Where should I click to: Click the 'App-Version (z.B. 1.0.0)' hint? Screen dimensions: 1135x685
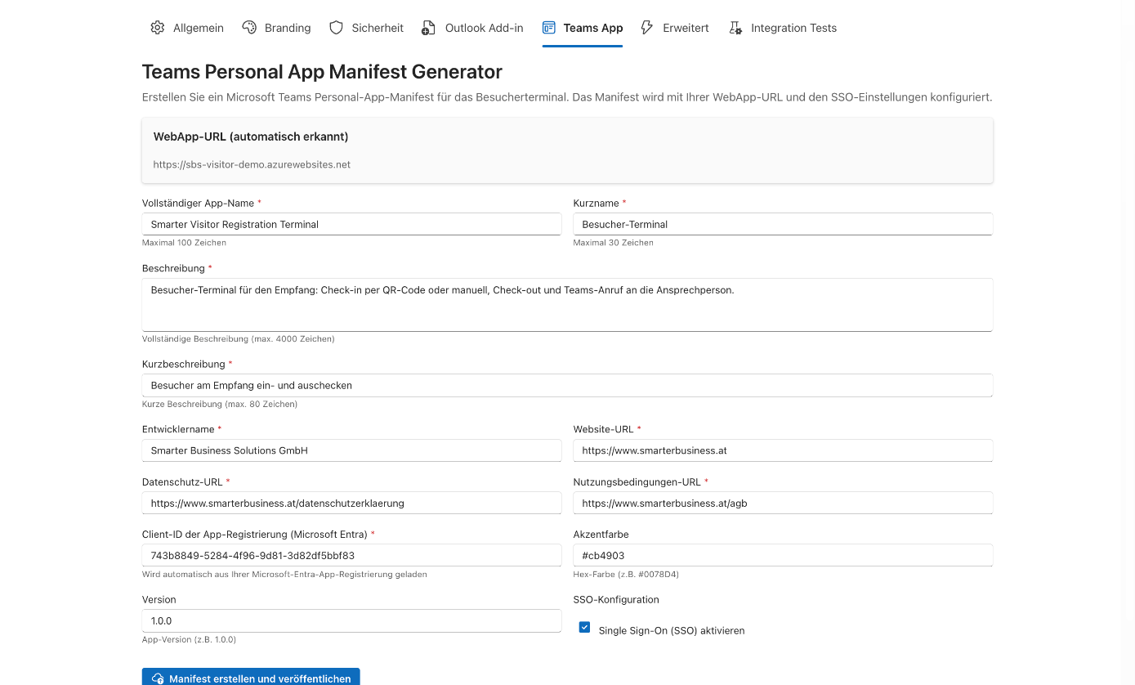point(189,639)
